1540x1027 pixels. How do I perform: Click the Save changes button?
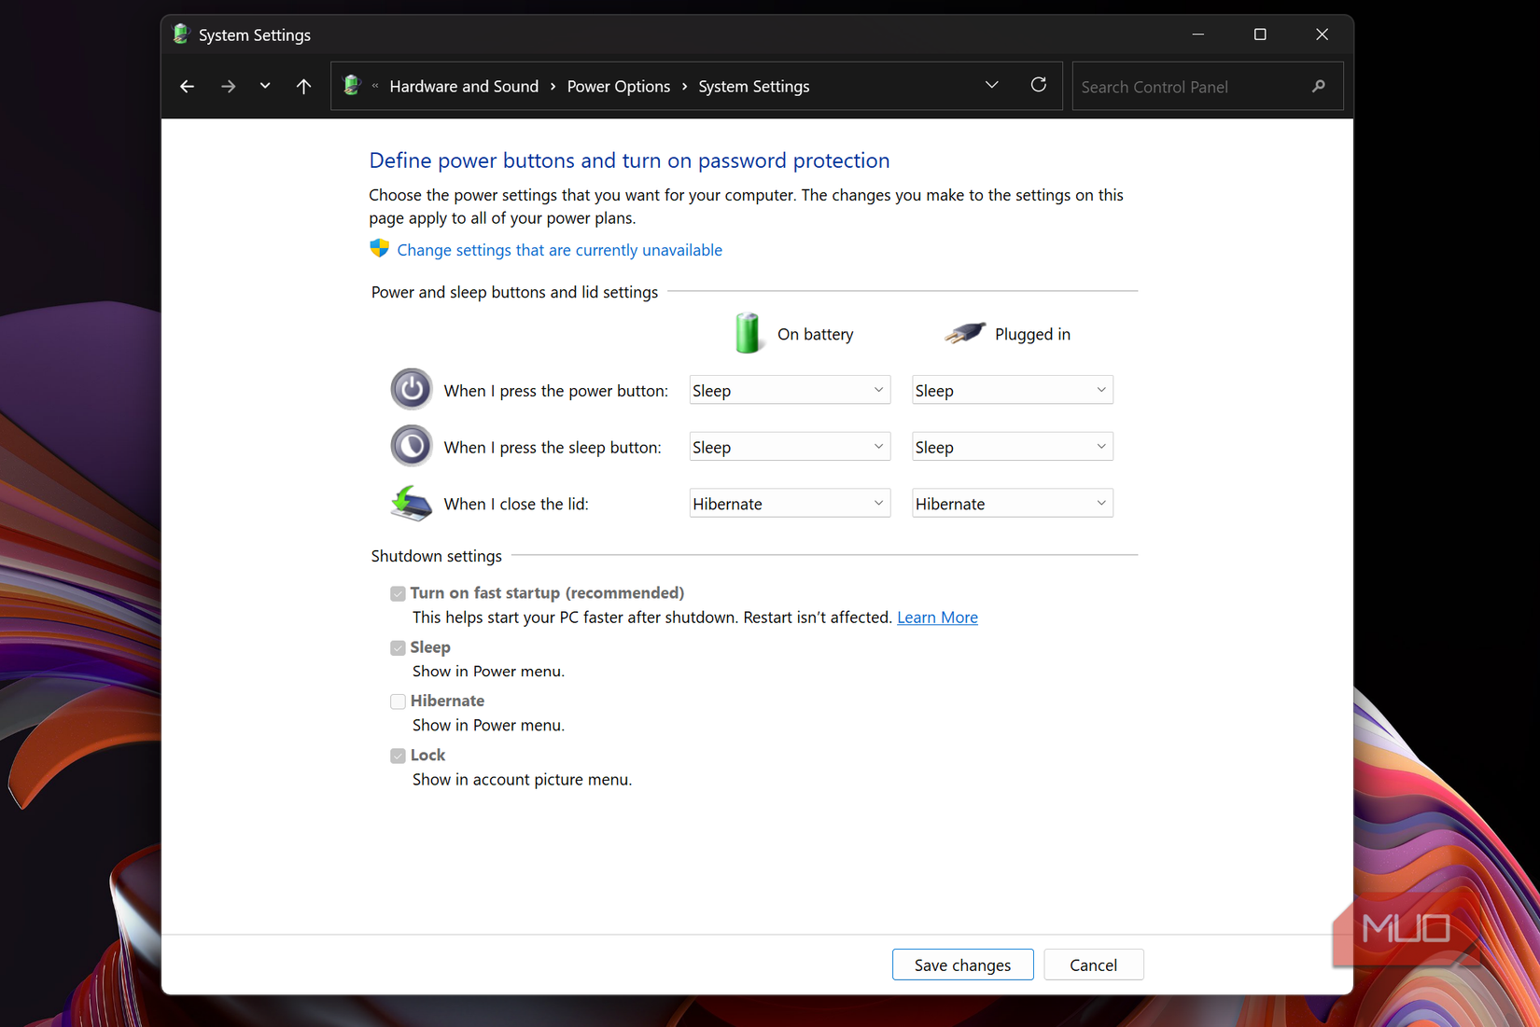tap(962, 965)
